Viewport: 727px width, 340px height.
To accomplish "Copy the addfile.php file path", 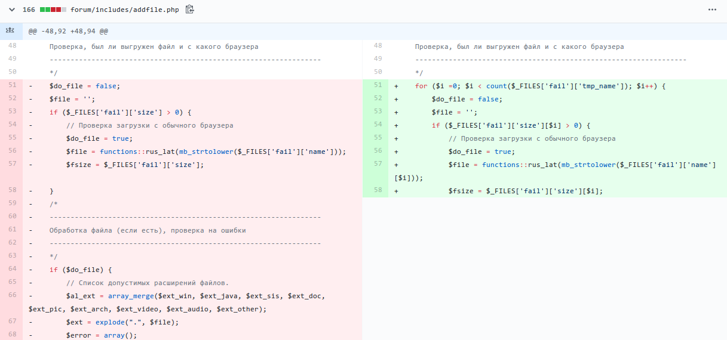I will pos(190,10).
